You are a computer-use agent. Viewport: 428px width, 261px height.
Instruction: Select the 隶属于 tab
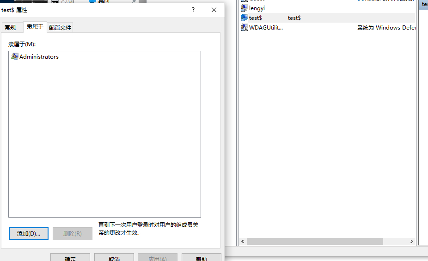pos(35,27)
